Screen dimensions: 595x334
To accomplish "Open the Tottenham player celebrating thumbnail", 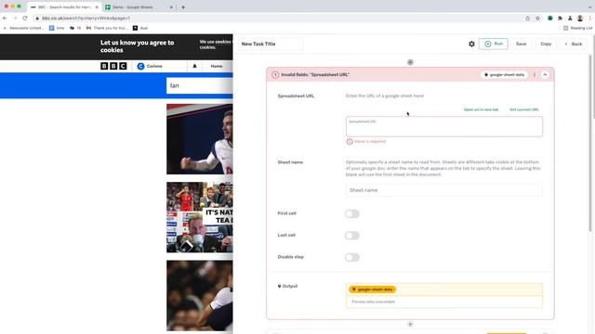I will pyautogui.click(x=200, y=139).
